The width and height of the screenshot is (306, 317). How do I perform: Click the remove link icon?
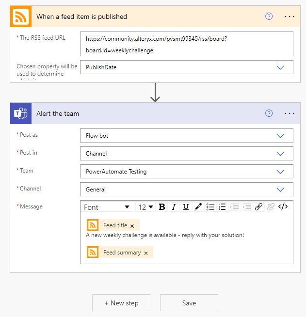pos(271,207)
